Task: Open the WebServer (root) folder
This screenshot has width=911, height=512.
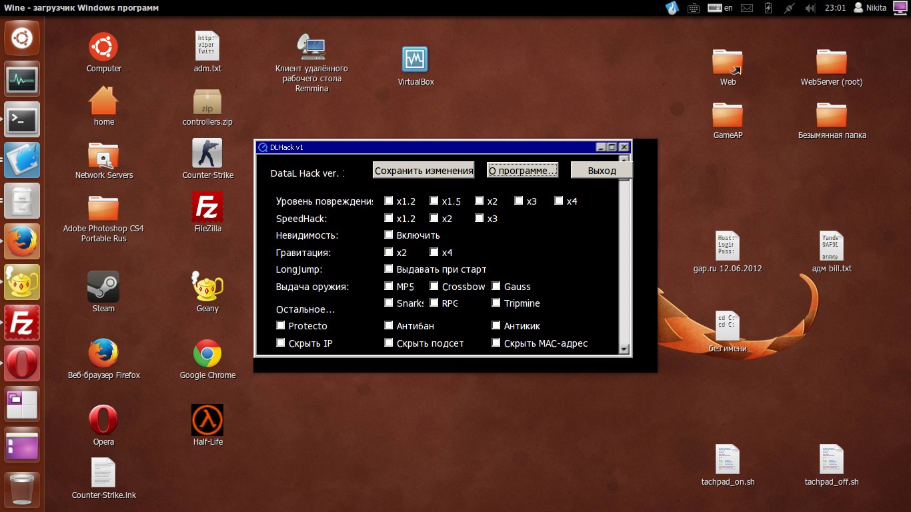Action: 831,62
